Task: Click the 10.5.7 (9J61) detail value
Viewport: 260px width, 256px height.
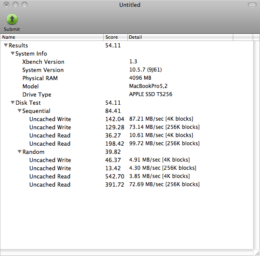Action: click(x=145, y=70)
